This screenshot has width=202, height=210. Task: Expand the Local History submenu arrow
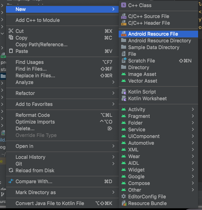click(x=113, y=157)
